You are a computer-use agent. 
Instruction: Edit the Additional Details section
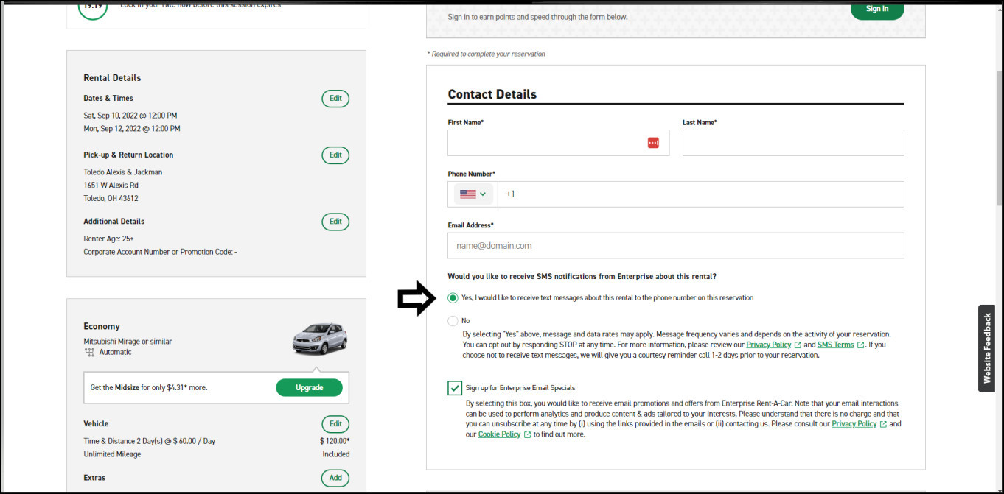335,222
